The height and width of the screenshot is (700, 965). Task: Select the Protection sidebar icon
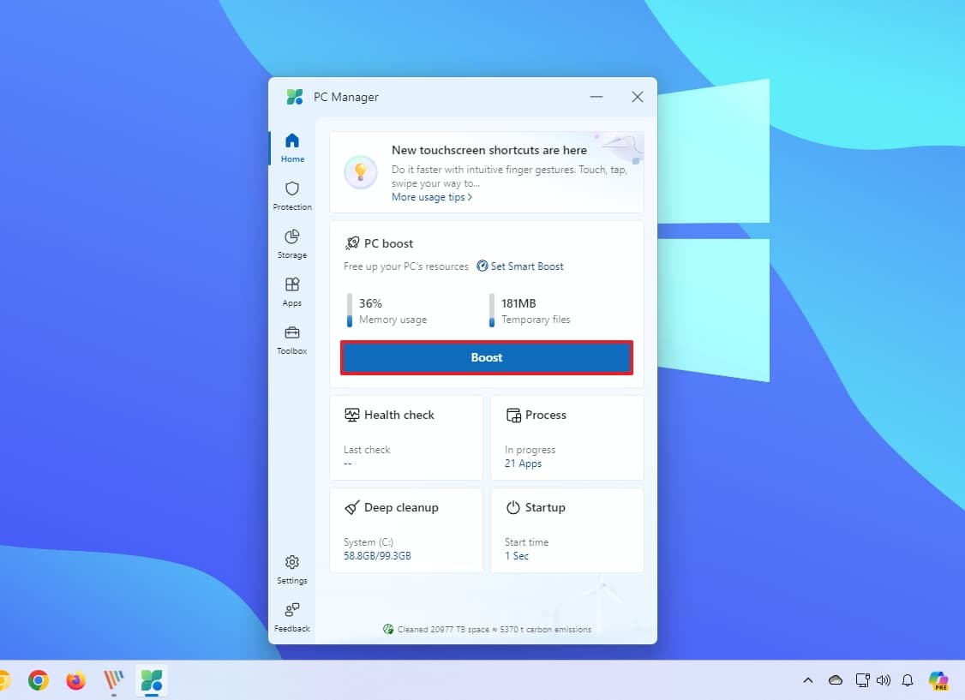click(x=292, y=194)
